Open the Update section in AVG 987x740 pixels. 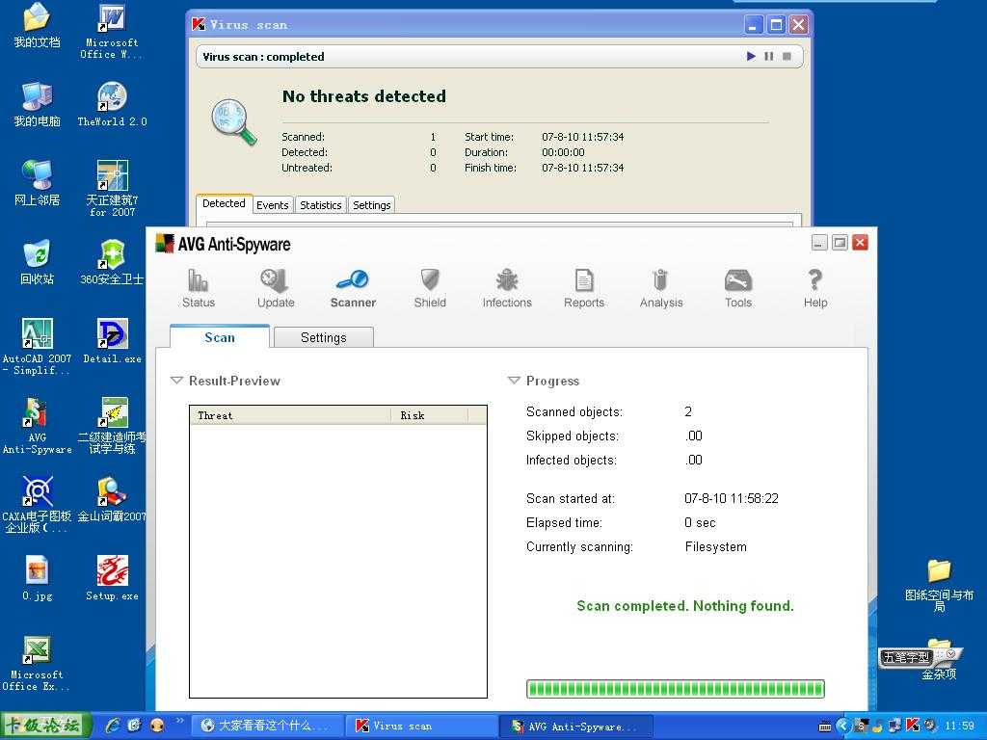[276, 288]
